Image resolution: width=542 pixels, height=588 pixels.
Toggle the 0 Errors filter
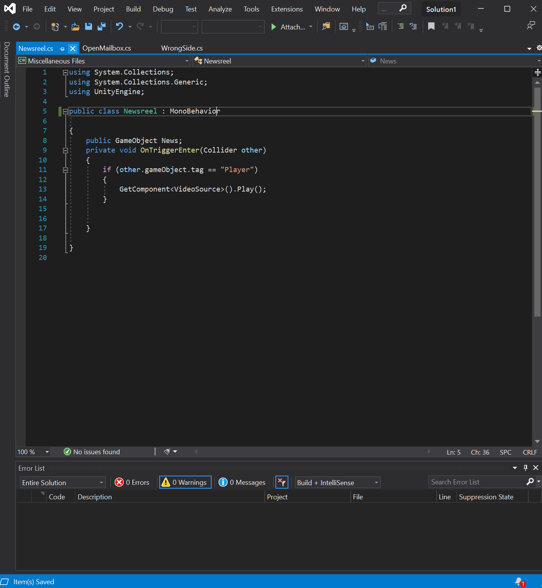click(132, 482)
